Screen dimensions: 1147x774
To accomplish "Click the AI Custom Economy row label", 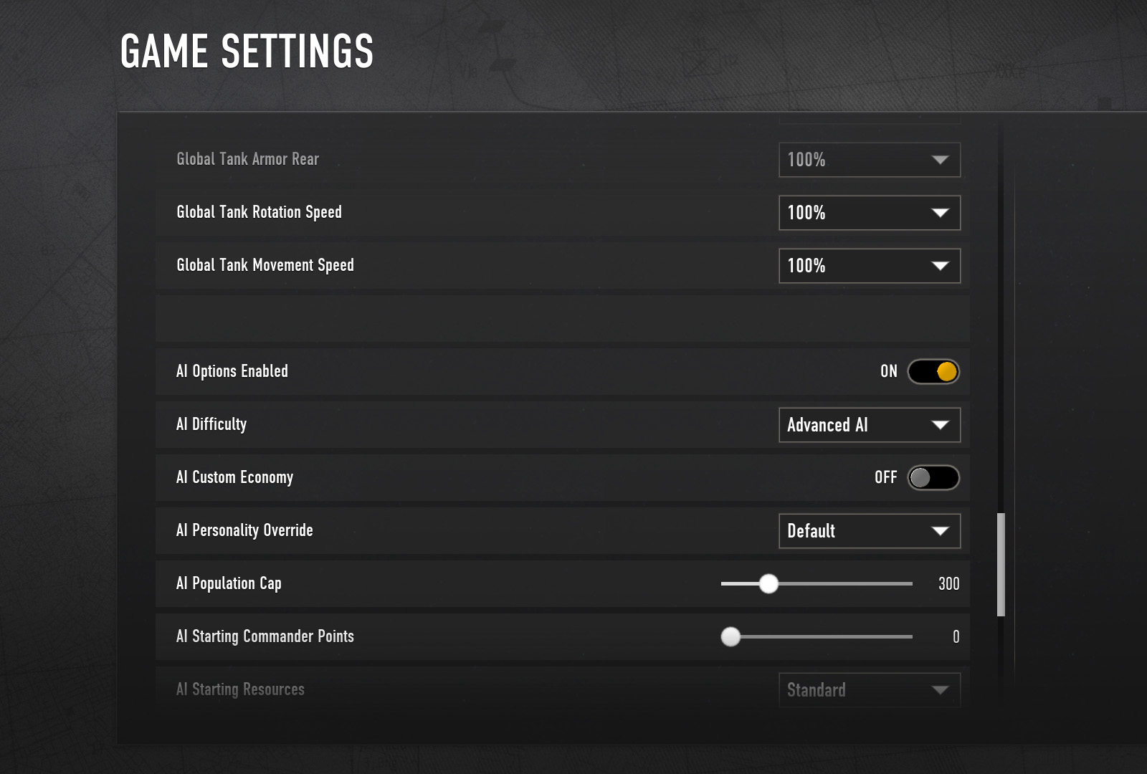I will 234,477.
